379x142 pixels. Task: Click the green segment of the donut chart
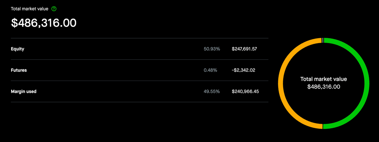(x=366, y=83)
